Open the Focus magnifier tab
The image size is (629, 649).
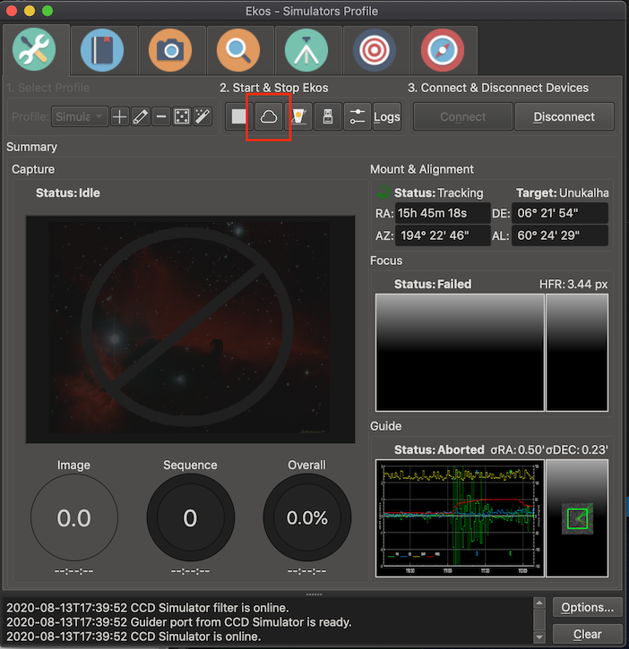coord(238,50)
